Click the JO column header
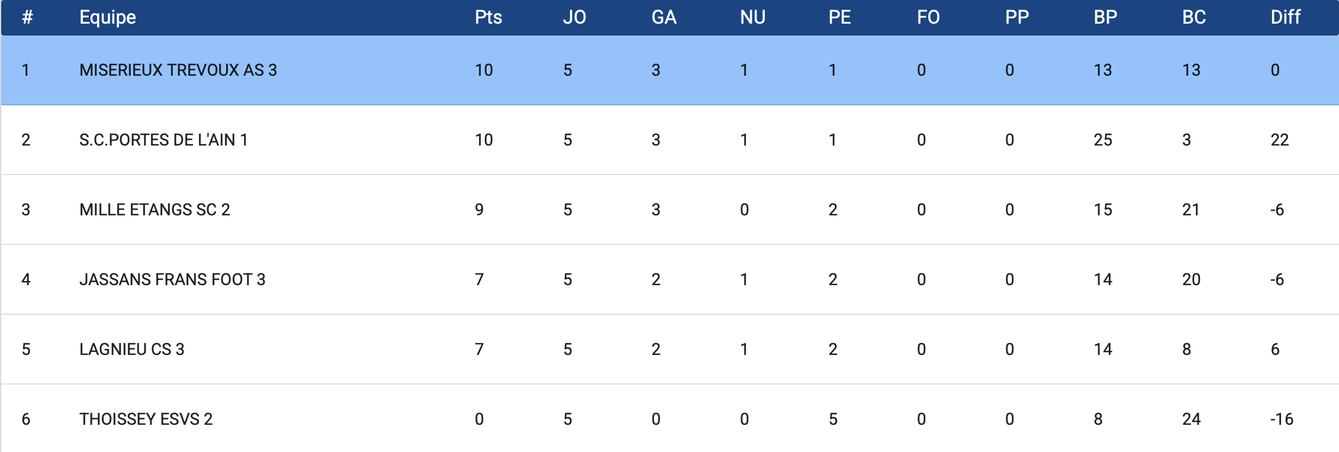 574,17
